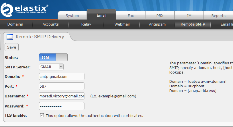Image resolution: width=233 pixels, height=127 pixels.
Task: Click the Domain input field
Action: (62, 76)
